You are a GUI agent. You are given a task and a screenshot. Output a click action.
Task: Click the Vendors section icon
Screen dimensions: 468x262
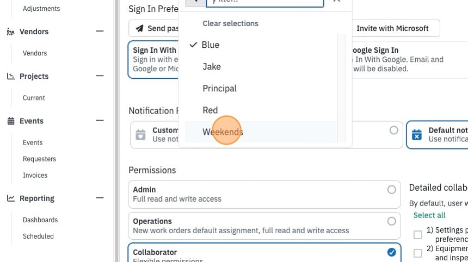10,32
